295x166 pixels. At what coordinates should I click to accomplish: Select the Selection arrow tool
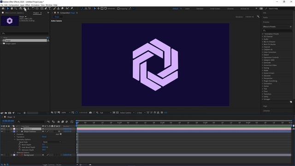click(8, 8)
